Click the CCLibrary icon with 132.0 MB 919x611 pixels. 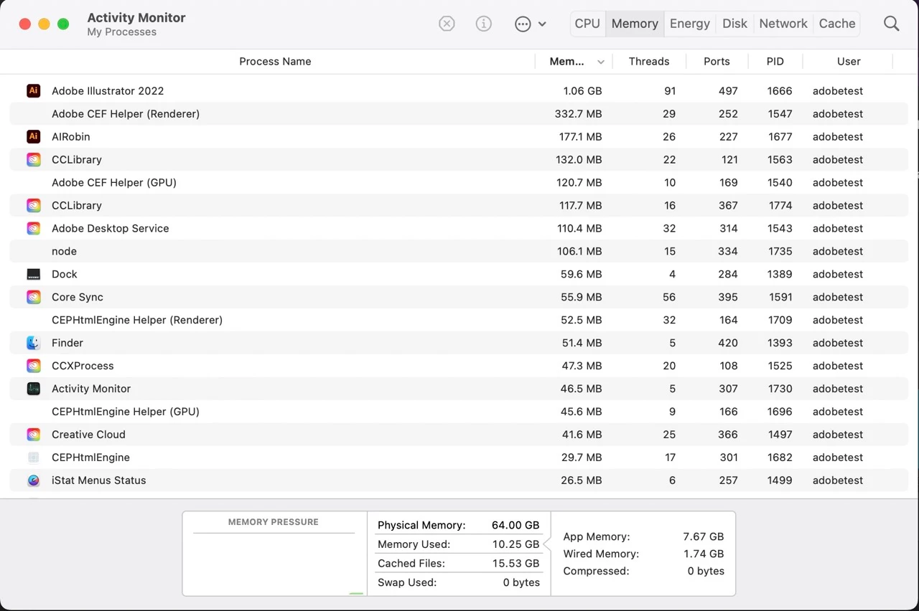(34, 160)
